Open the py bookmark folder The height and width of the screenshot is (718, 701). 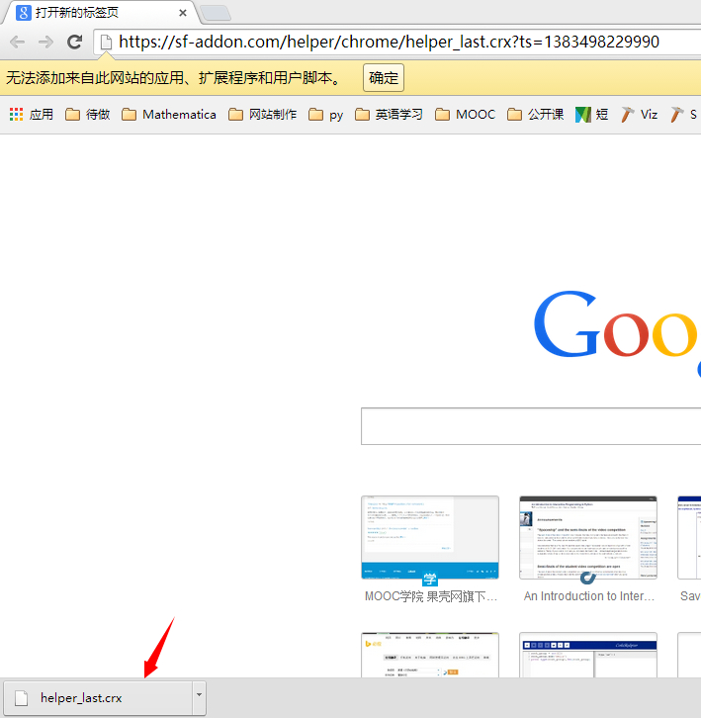[325, 115]
